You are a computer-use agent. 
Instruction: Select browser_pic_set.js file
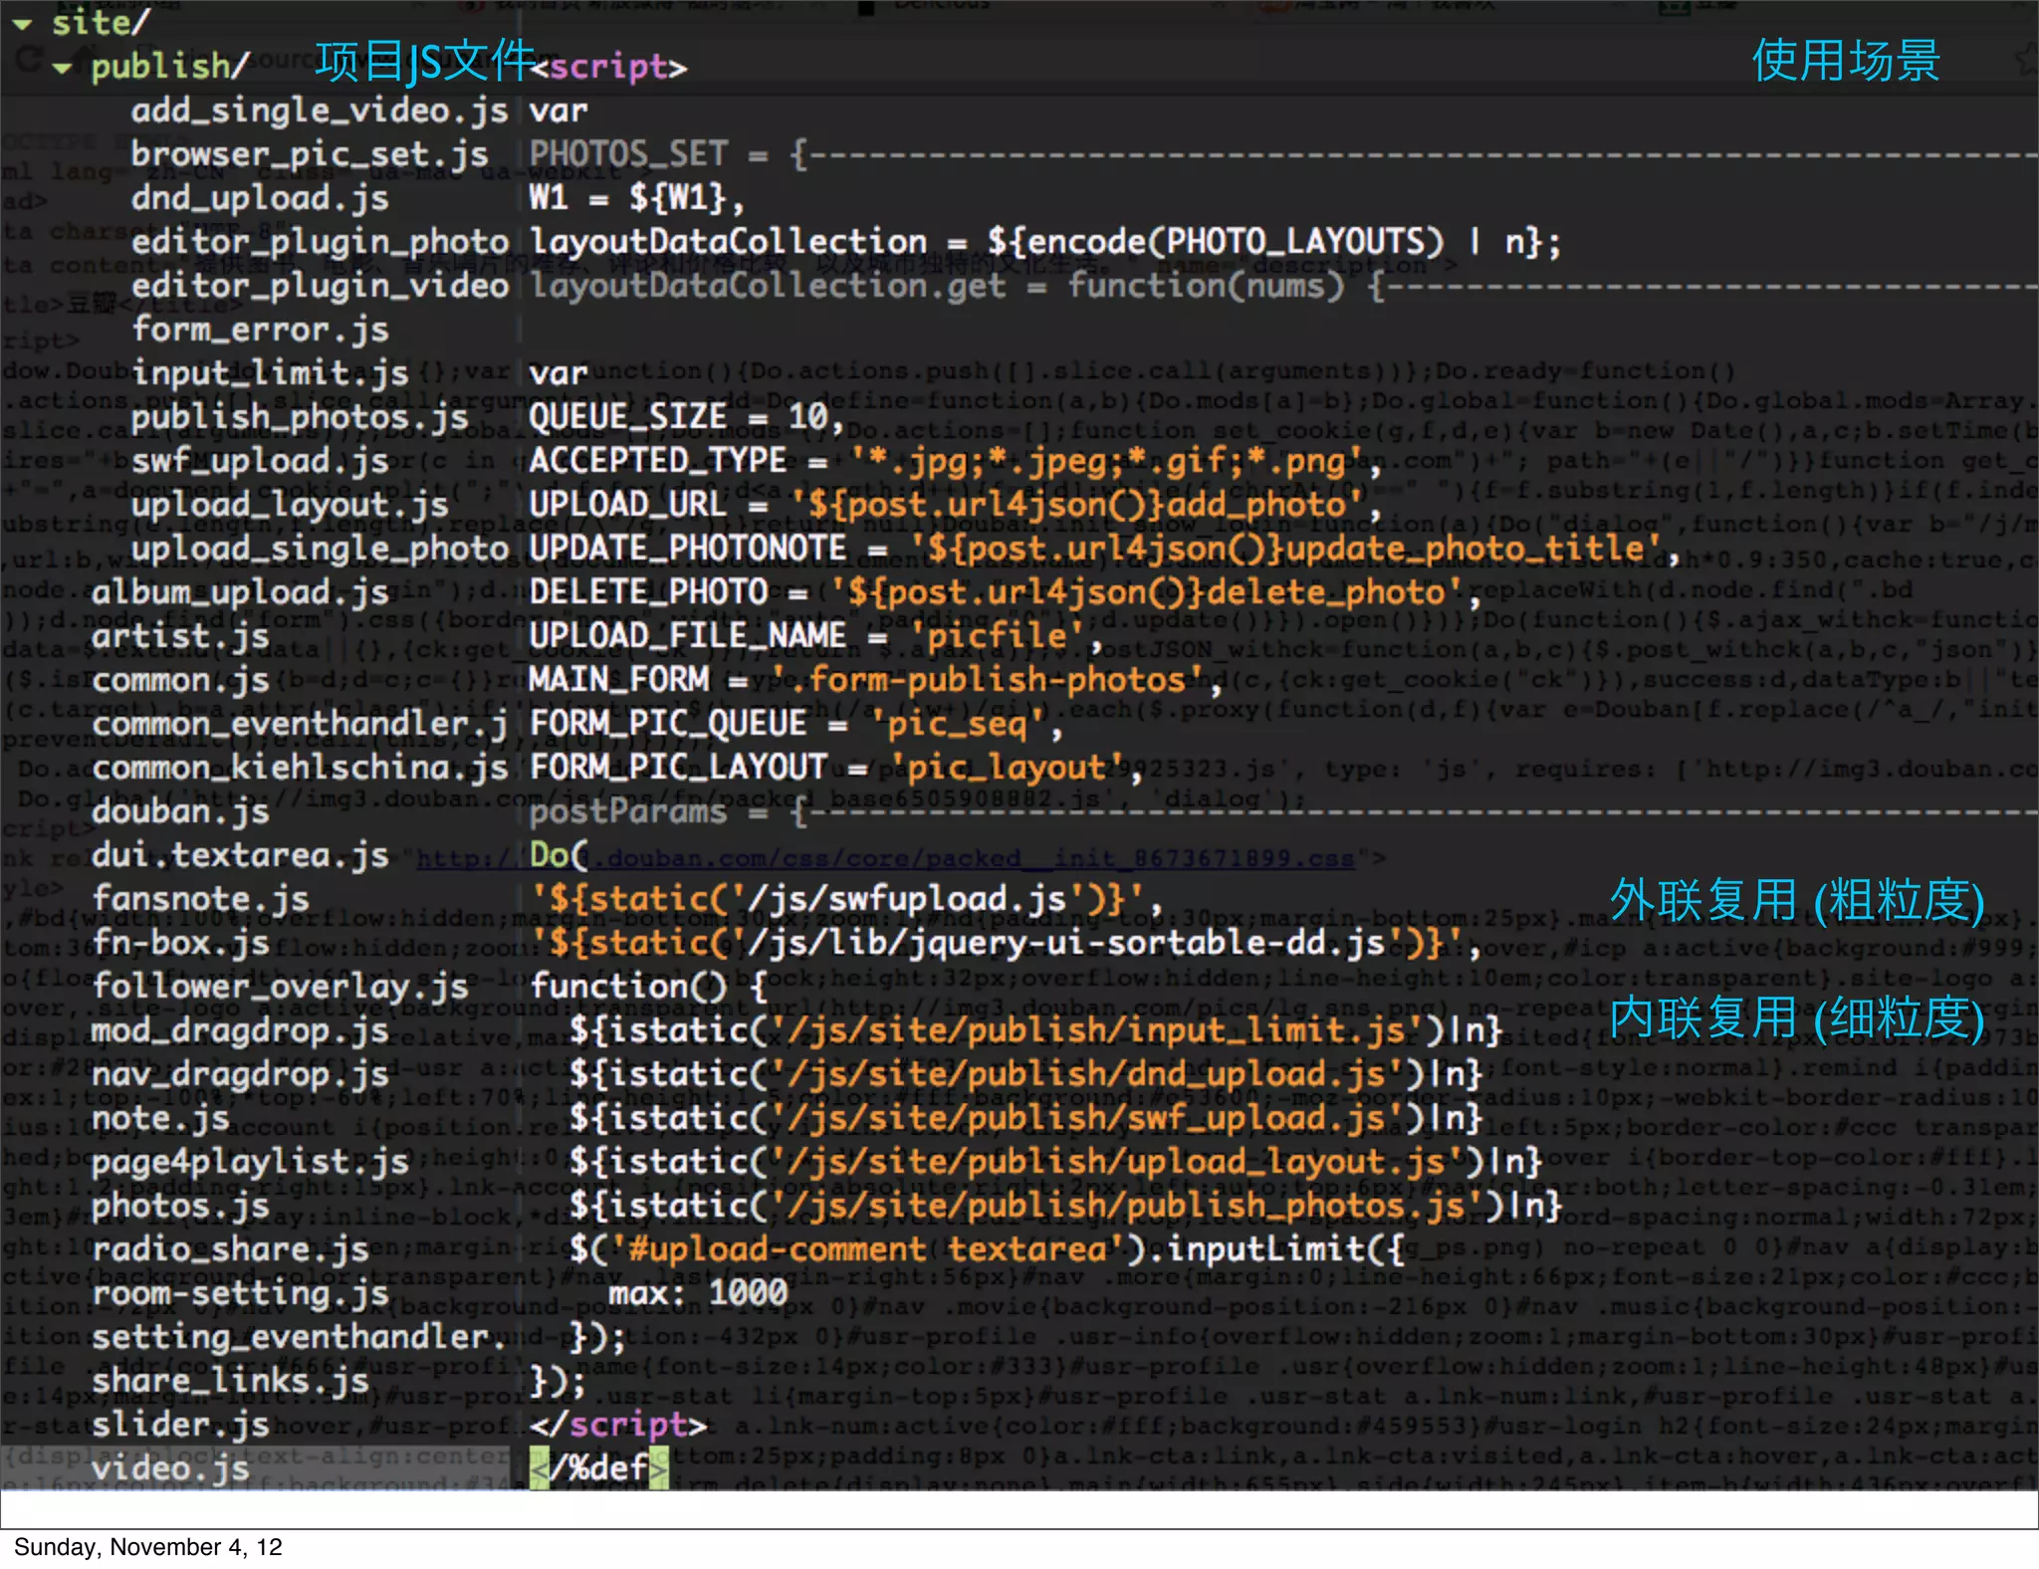[x=309, y=154]
